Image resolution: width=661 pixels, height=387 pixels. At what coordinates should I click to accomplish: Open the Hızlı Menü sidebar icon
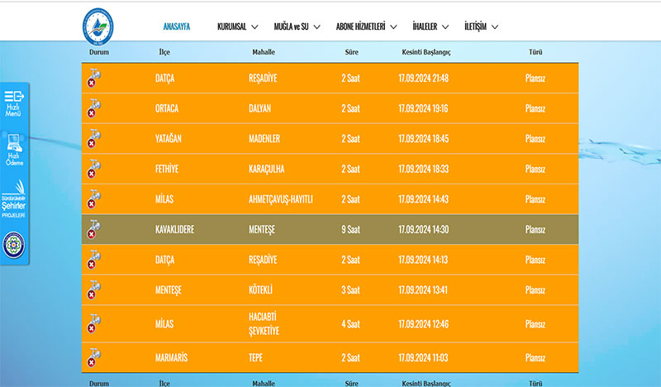click(14, 103)
